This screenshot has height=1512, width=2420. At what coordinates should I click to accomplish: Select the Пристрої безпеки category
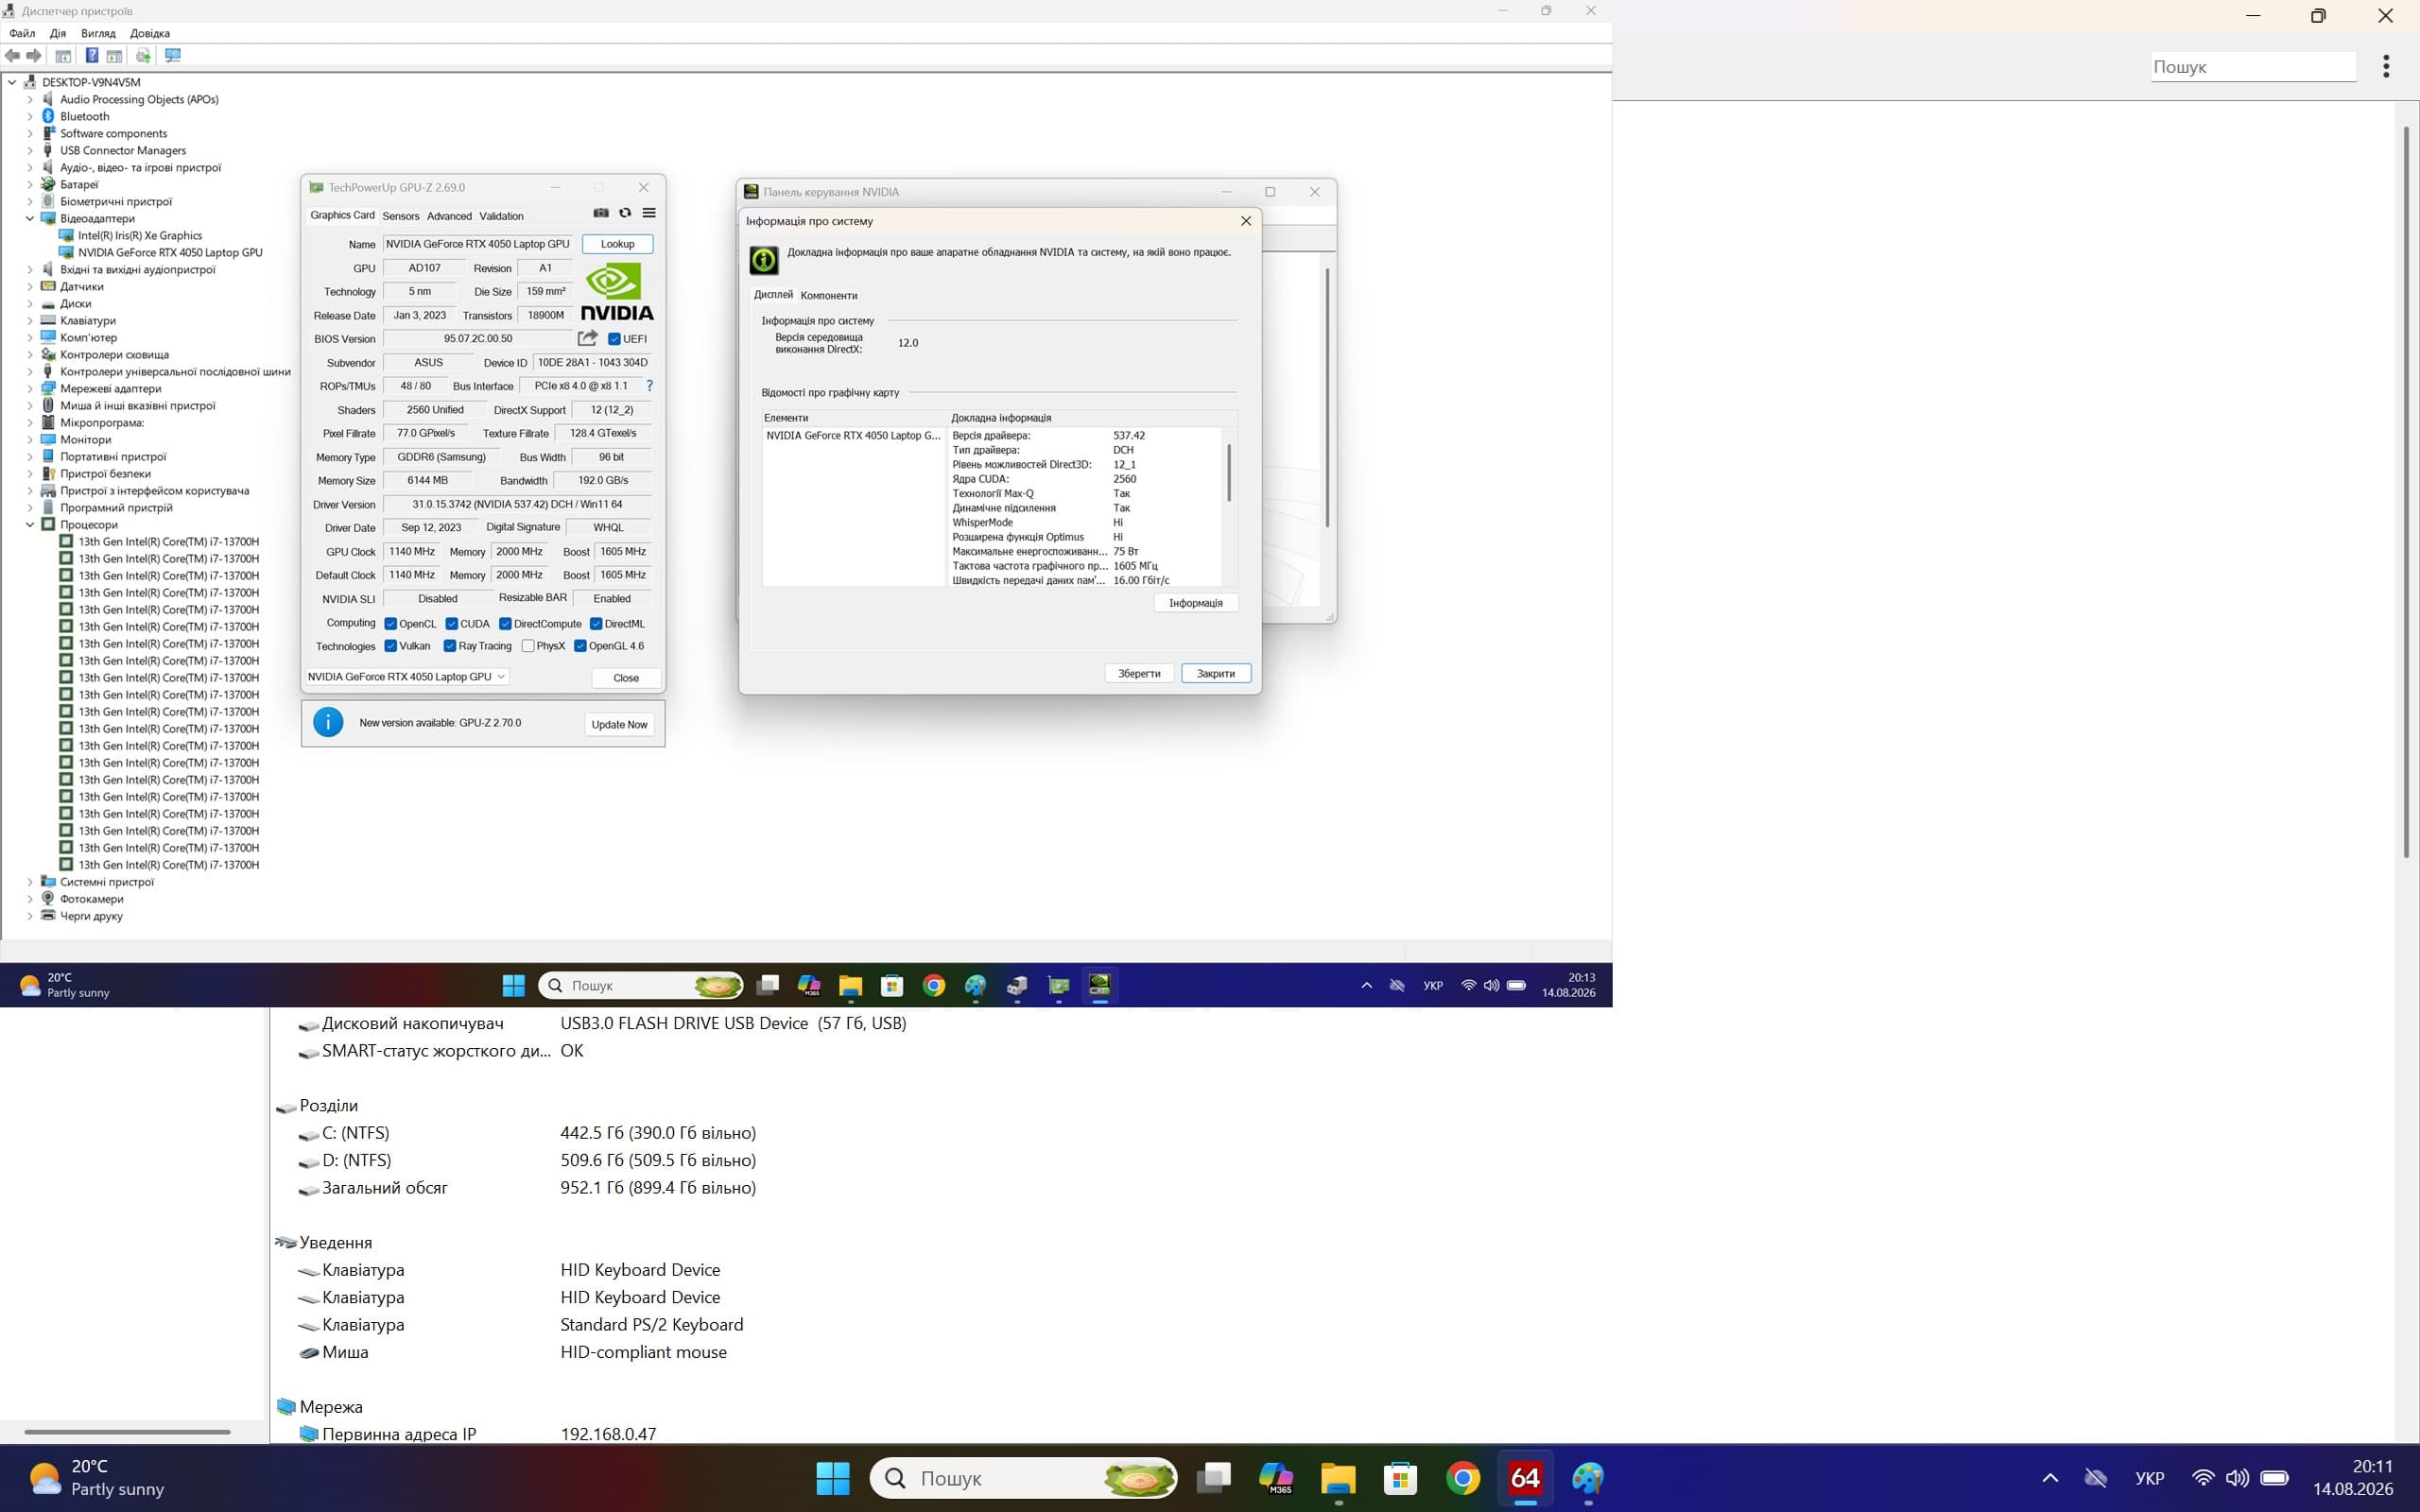(x=105, y=474)
